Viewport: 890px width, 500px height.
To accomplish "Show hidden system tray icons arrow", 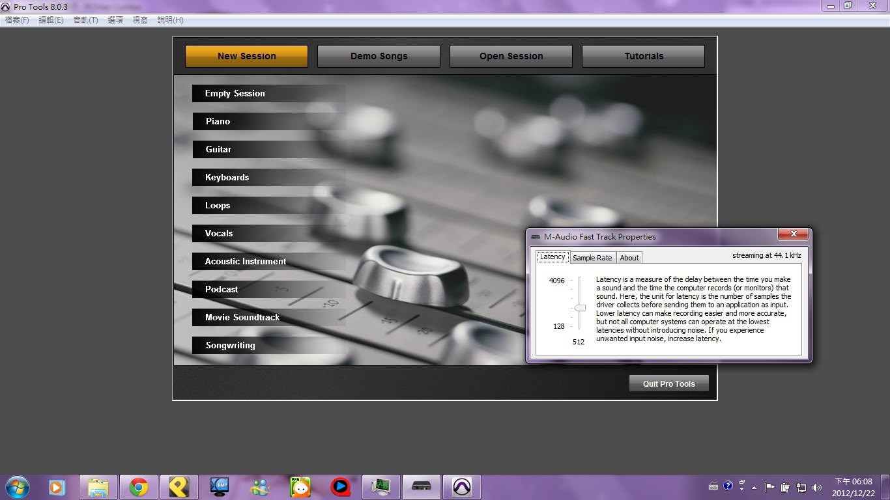I will [754, 487].
